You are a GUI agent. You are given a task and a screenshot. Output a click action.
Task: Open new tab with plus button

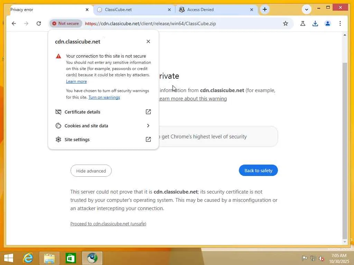coord(264,9)
